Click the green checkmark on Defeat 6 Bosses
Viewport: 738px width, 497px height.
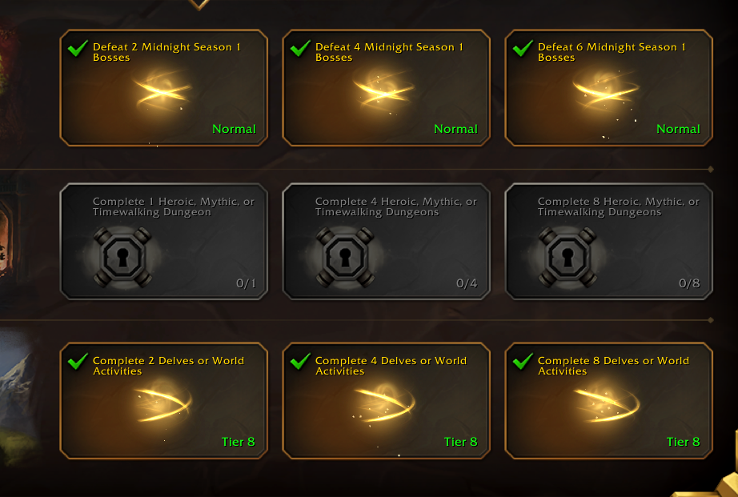click(523, 48)
